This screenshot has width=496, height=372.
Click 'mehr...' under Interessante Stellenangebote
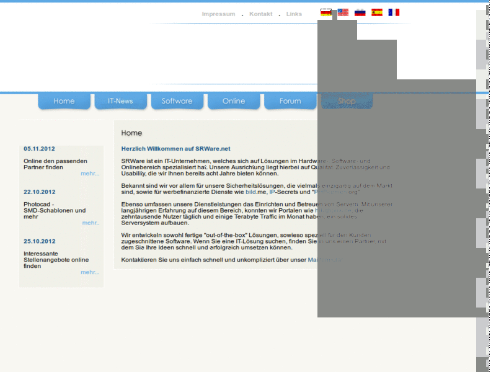pos(90,272)
